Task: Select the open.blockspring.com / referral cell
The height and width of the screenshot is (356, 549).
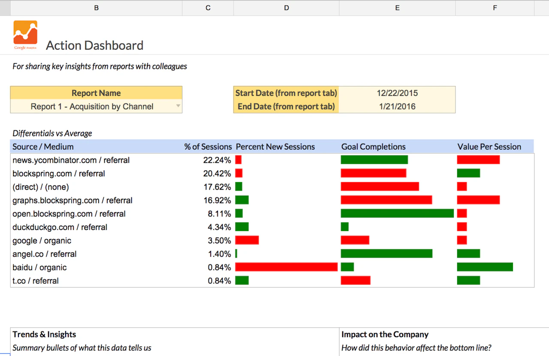Action: pos(96,213)
